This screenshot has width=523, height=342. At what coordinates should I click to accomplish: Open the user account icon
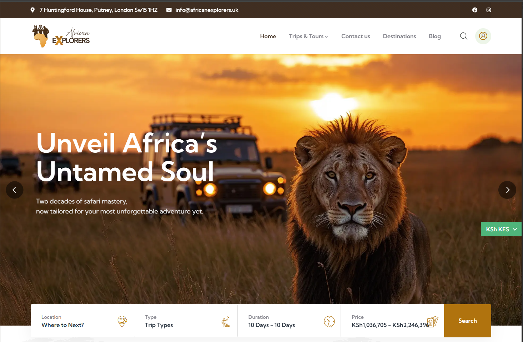click(x=483, y=36)
